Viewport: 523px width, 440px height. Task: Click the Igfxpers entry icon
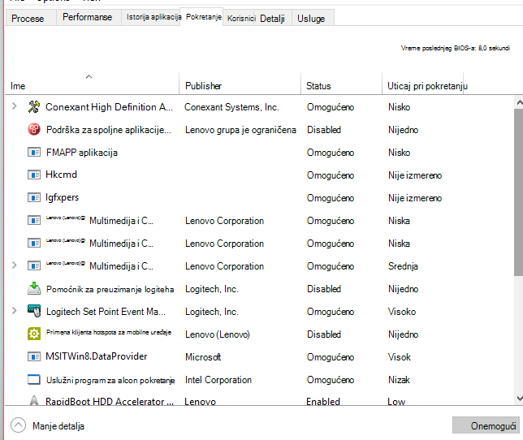pyautogui.click(x=34, y=197)
